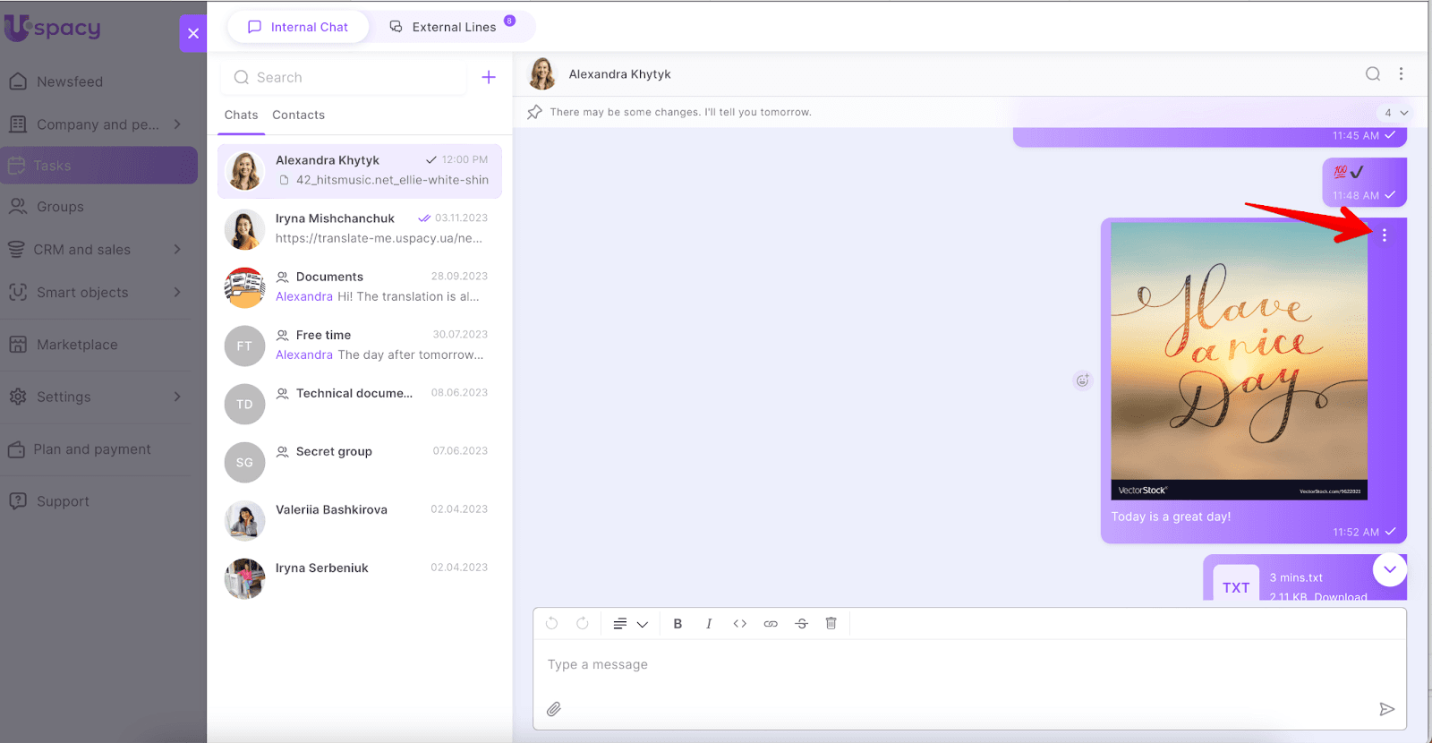Toggle strikethrough text formatting

801,624
